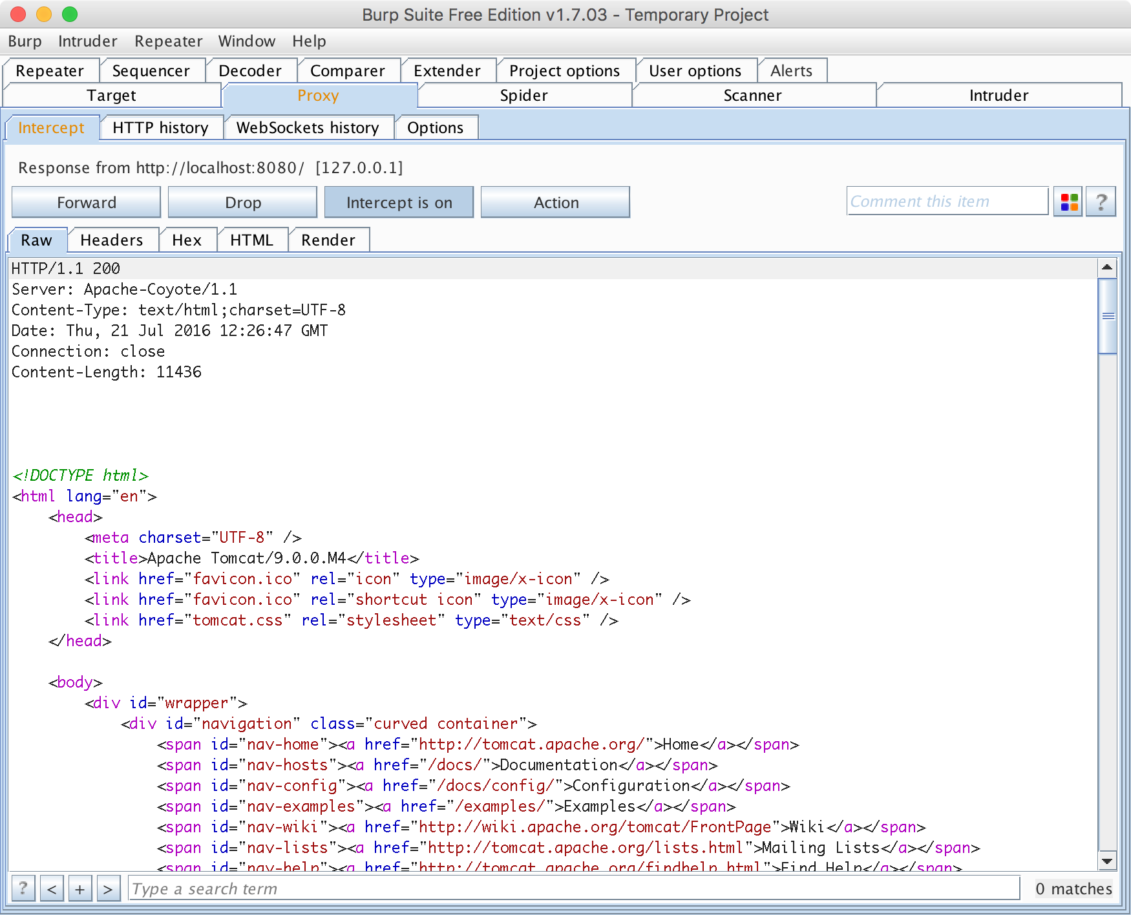Click the search help question mark icon

pyautogui.click(x=23, y=889)
